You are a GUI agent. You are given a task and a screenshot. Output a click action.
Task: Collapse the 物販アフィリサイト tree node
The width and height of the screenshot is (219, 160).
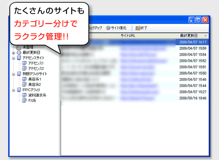tap(13, 74)
